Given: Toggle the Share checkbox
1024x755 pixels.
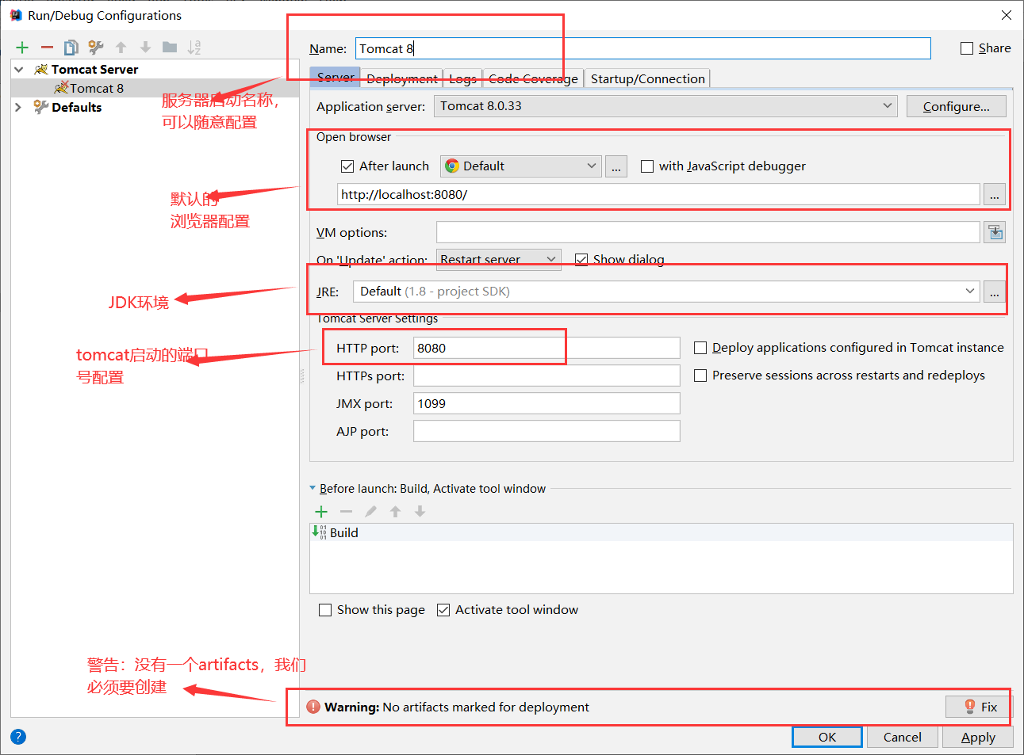Looking at the screenshot, I should 967,48.
